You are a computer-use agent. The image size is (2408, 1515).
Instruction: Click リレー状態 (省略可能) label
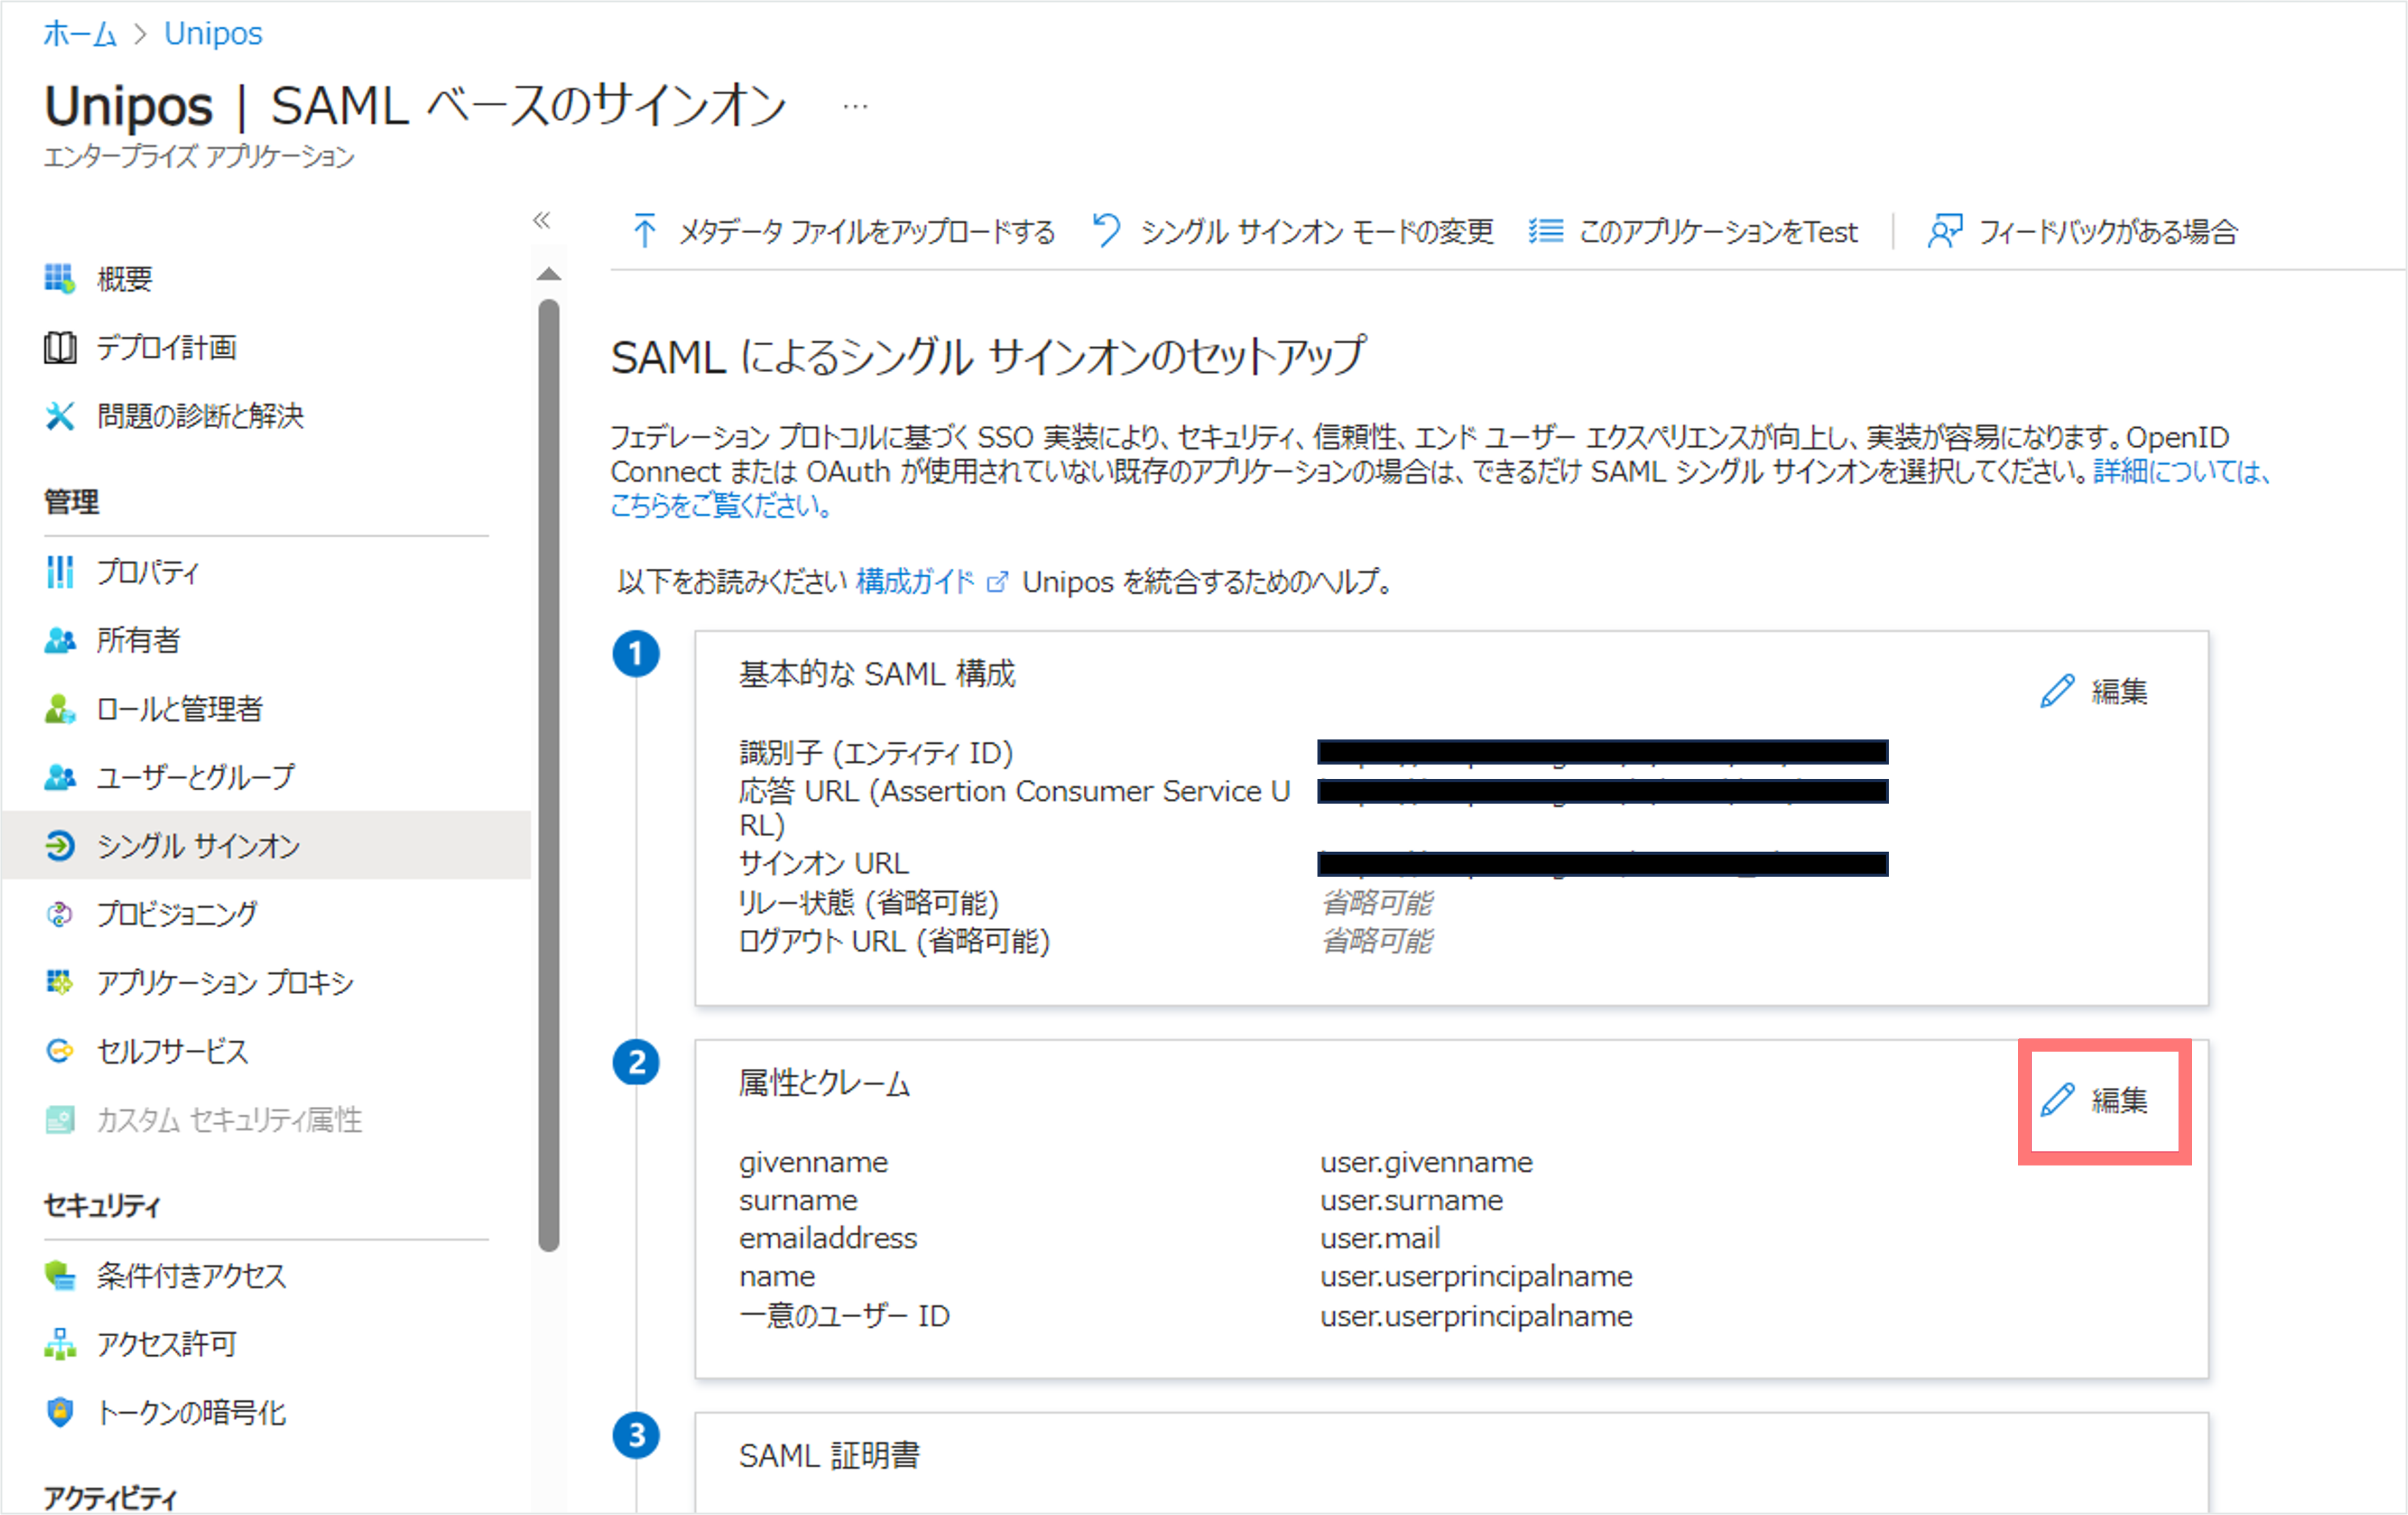[x=869, y=903]
